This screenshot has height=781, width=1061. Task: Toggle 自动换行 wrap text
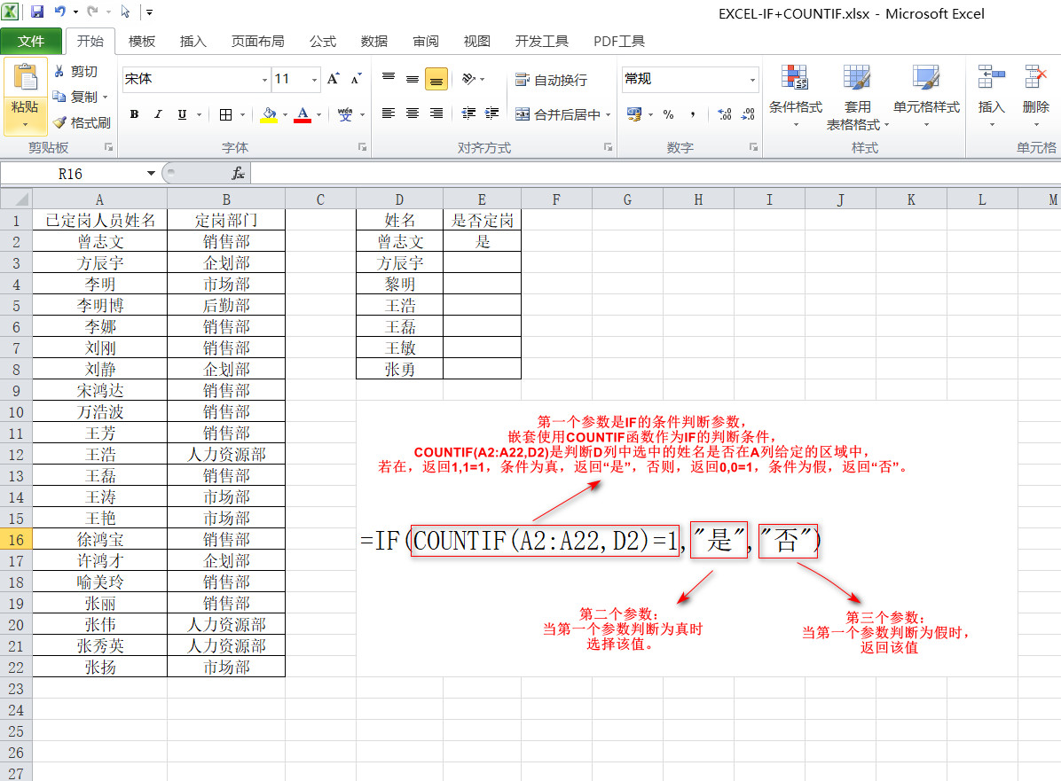(551, 80)
